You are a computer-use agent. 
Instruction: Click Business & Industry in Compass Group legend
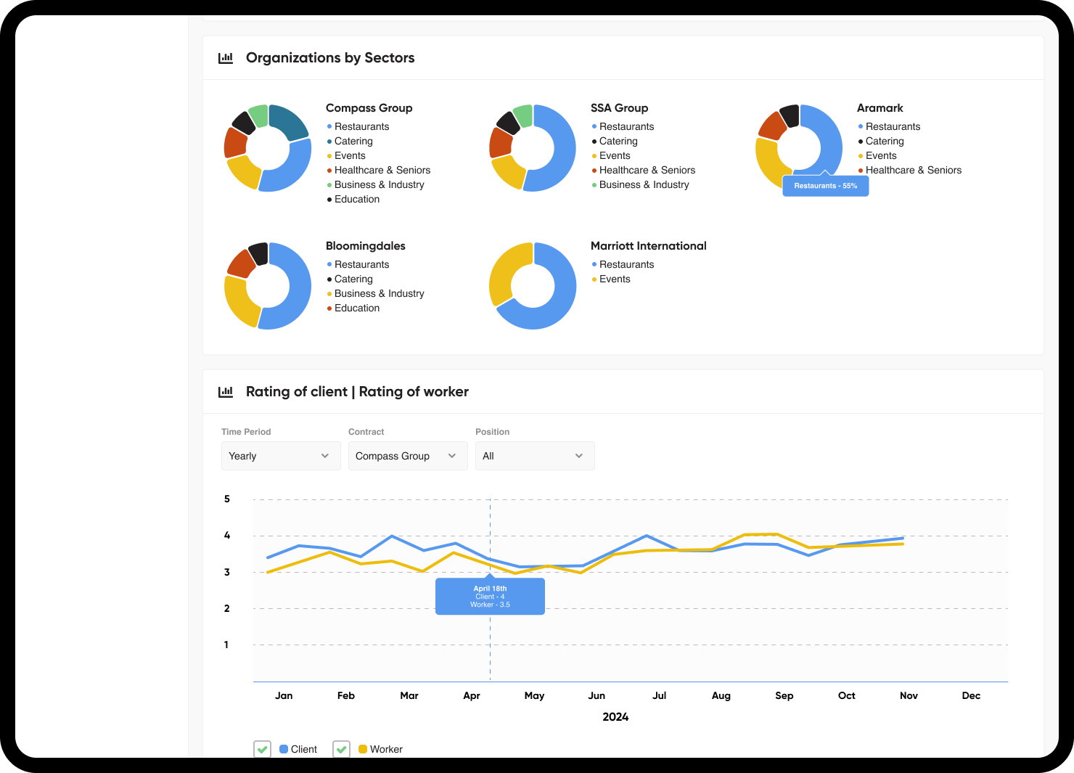(x=379, y=184)
